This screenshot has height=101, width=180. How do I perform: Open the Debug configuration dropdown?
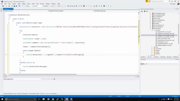(x=29, y=6)
